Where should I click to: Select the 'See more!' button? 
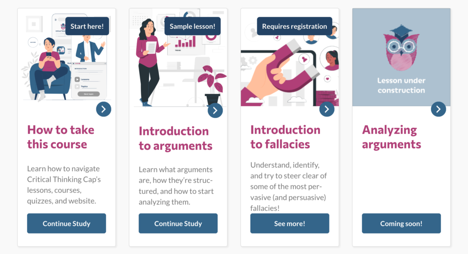click(290, 223)
